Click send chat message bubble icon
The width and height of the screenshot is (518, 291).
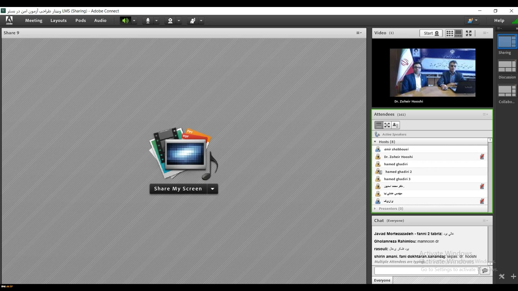pos(485,271)
